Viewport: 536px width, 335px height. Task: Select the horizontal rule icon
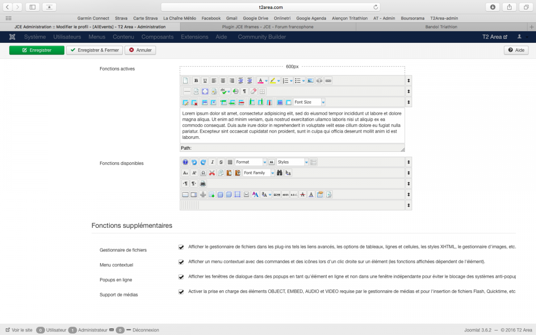click(187, 91)
